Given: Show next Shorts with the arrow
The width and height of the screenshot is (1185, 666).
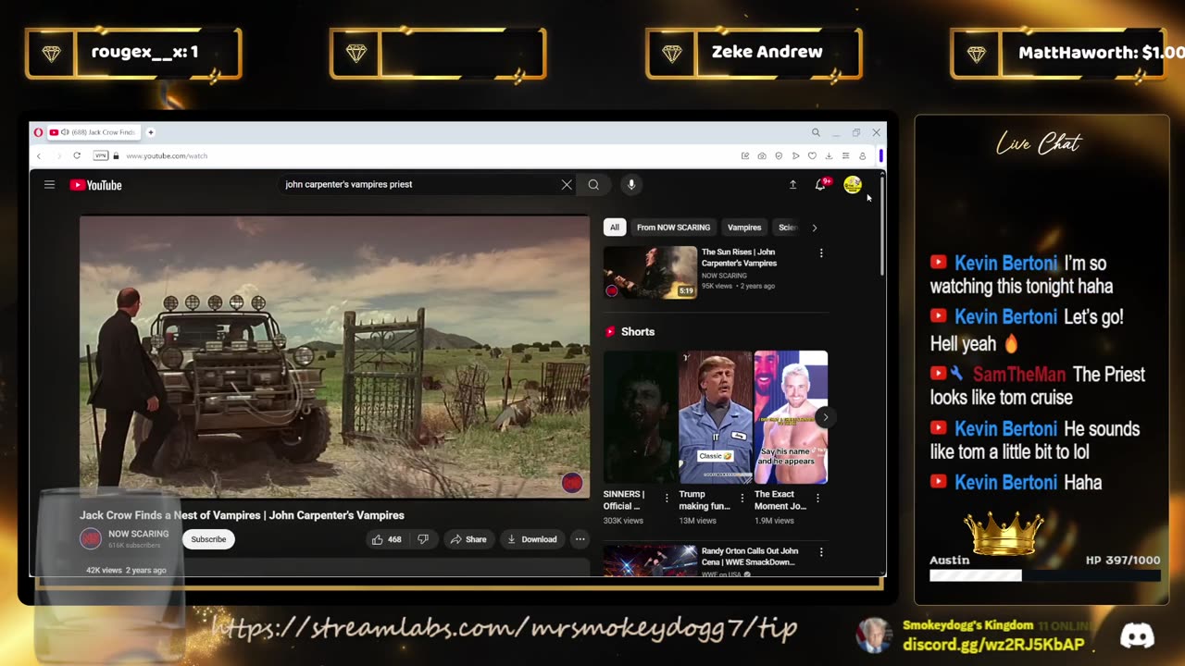Looking at the screenshot, I should pyautogui.click(x=825, y=417).
